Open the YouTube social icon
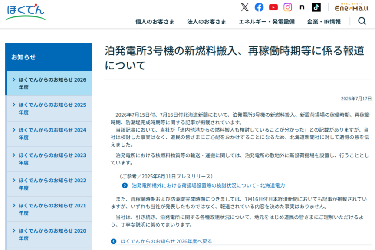The height and width of the screenshot is (250, 375). (273, 7)
